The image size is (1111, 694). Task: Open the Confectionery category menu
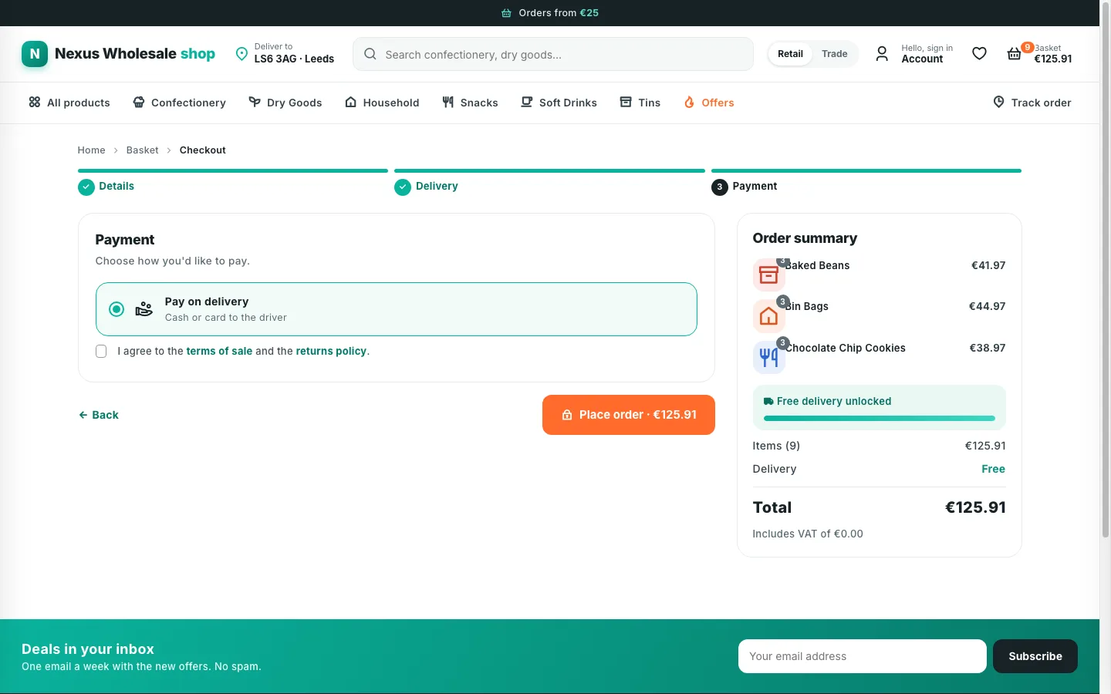pos(179,103)
